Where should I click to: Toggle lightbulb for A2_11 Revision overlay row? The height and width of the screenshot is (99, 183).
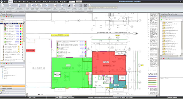(x=23, y=45)
